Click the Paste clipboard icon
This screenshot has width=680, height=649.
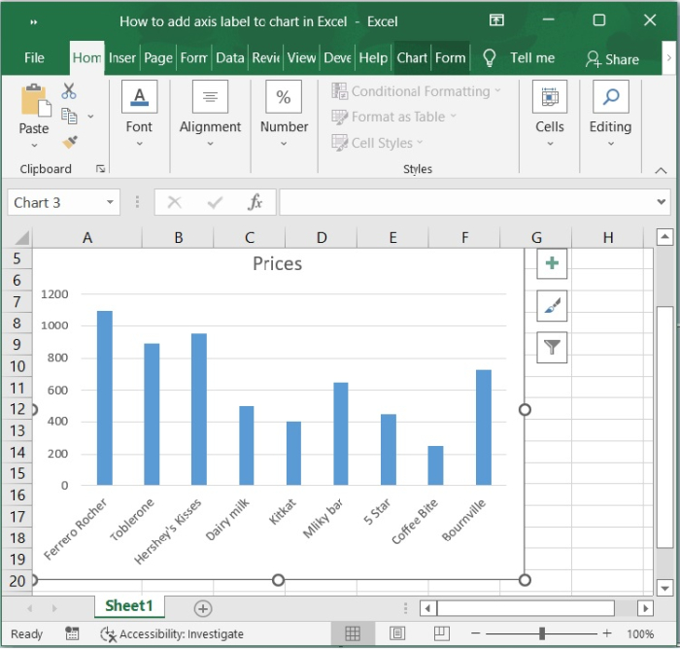point(36,101)
